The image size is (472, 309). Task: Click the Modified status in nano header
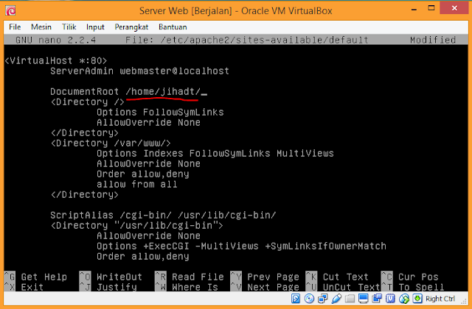433,40
